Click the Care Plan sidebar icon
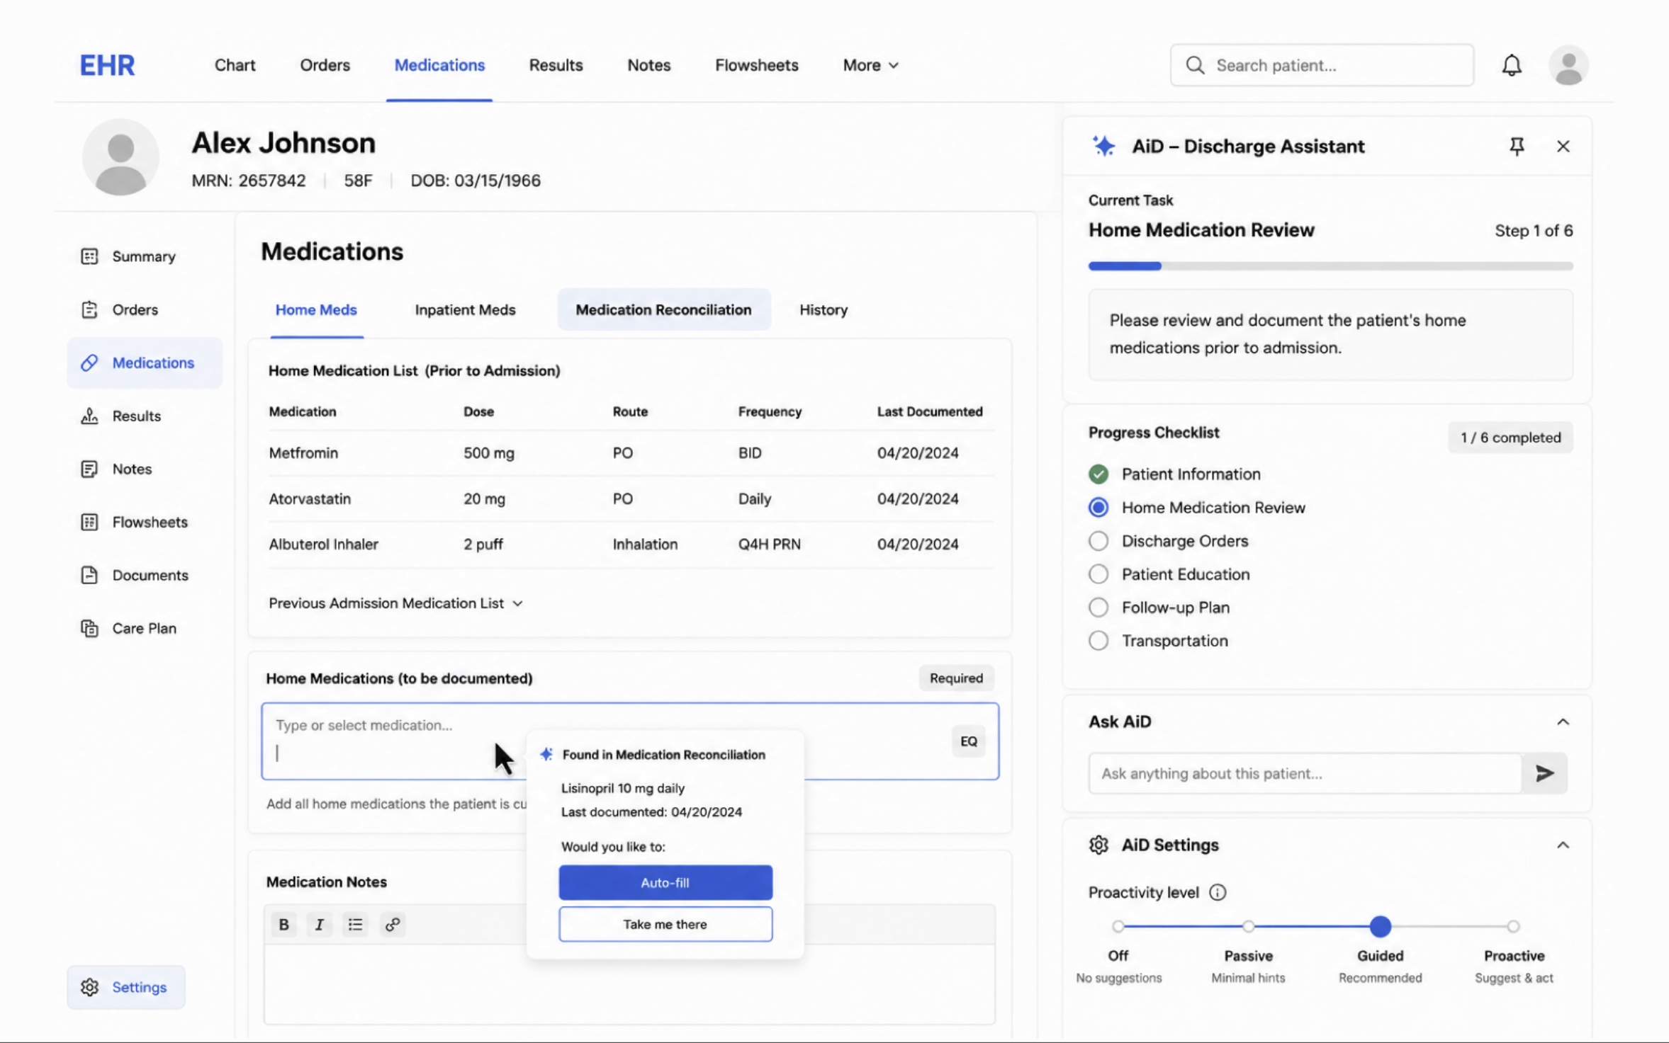 pyautogui.click(x=89, y=628)
